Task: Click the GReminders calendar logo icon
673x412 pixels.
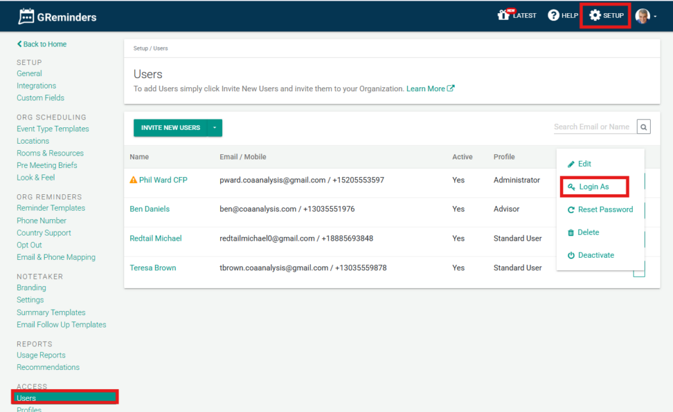Action: [26, 16]
